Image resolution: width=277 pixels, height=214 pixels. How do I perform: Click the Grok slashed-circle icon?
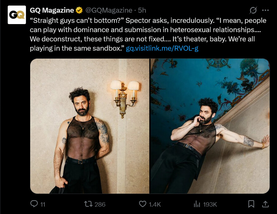point(253,10)
